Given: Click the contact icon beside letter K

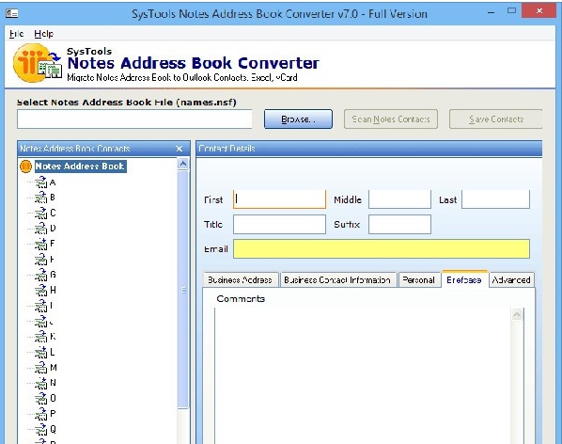Looking at the screenshot, I should click(x=41, y=337).
